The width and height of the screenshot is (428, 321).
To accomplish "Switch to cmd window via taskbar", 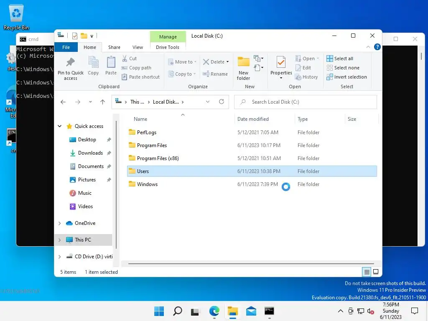I will [x=269, y=311].
